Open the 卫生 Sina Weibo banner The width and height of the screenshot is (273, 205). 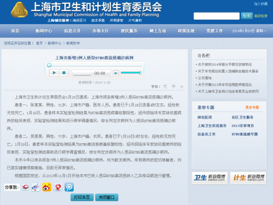pos(210,178)
